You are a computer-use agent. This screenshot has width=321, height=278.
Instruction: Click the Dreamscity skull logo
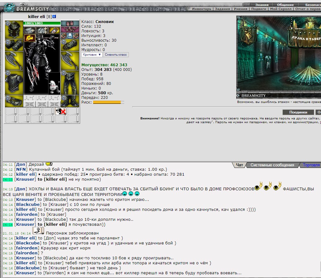click(x=9, y=8)
